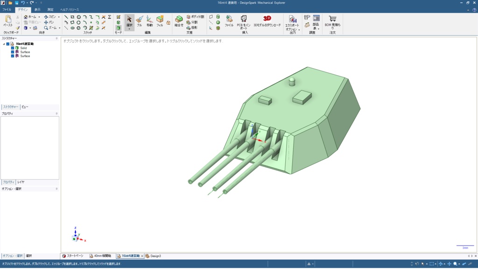Activate the Move (移動) tool
Viewport: 478px width, 269px height.
point(149,21)
